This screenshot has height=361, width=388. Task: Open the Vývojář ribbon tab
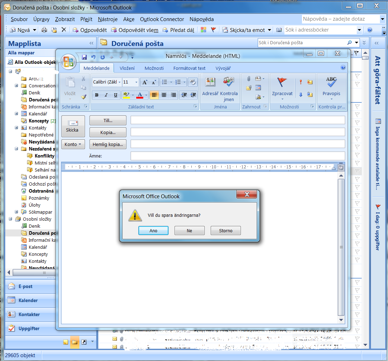(223, 68)
